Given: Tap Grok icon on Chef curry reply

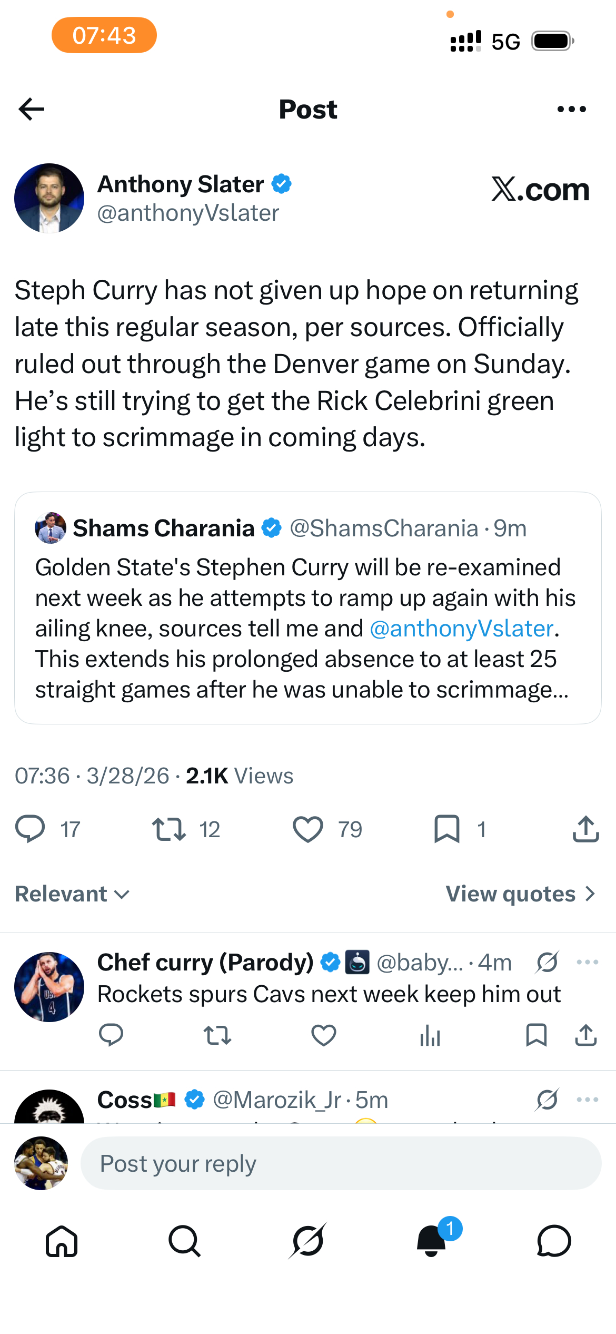Looking at the screenshot, I should (548, 962).
